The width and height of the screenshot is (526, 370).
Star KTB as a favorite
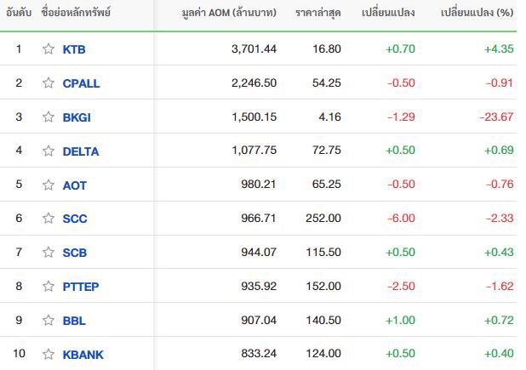(x=49, y=49)
